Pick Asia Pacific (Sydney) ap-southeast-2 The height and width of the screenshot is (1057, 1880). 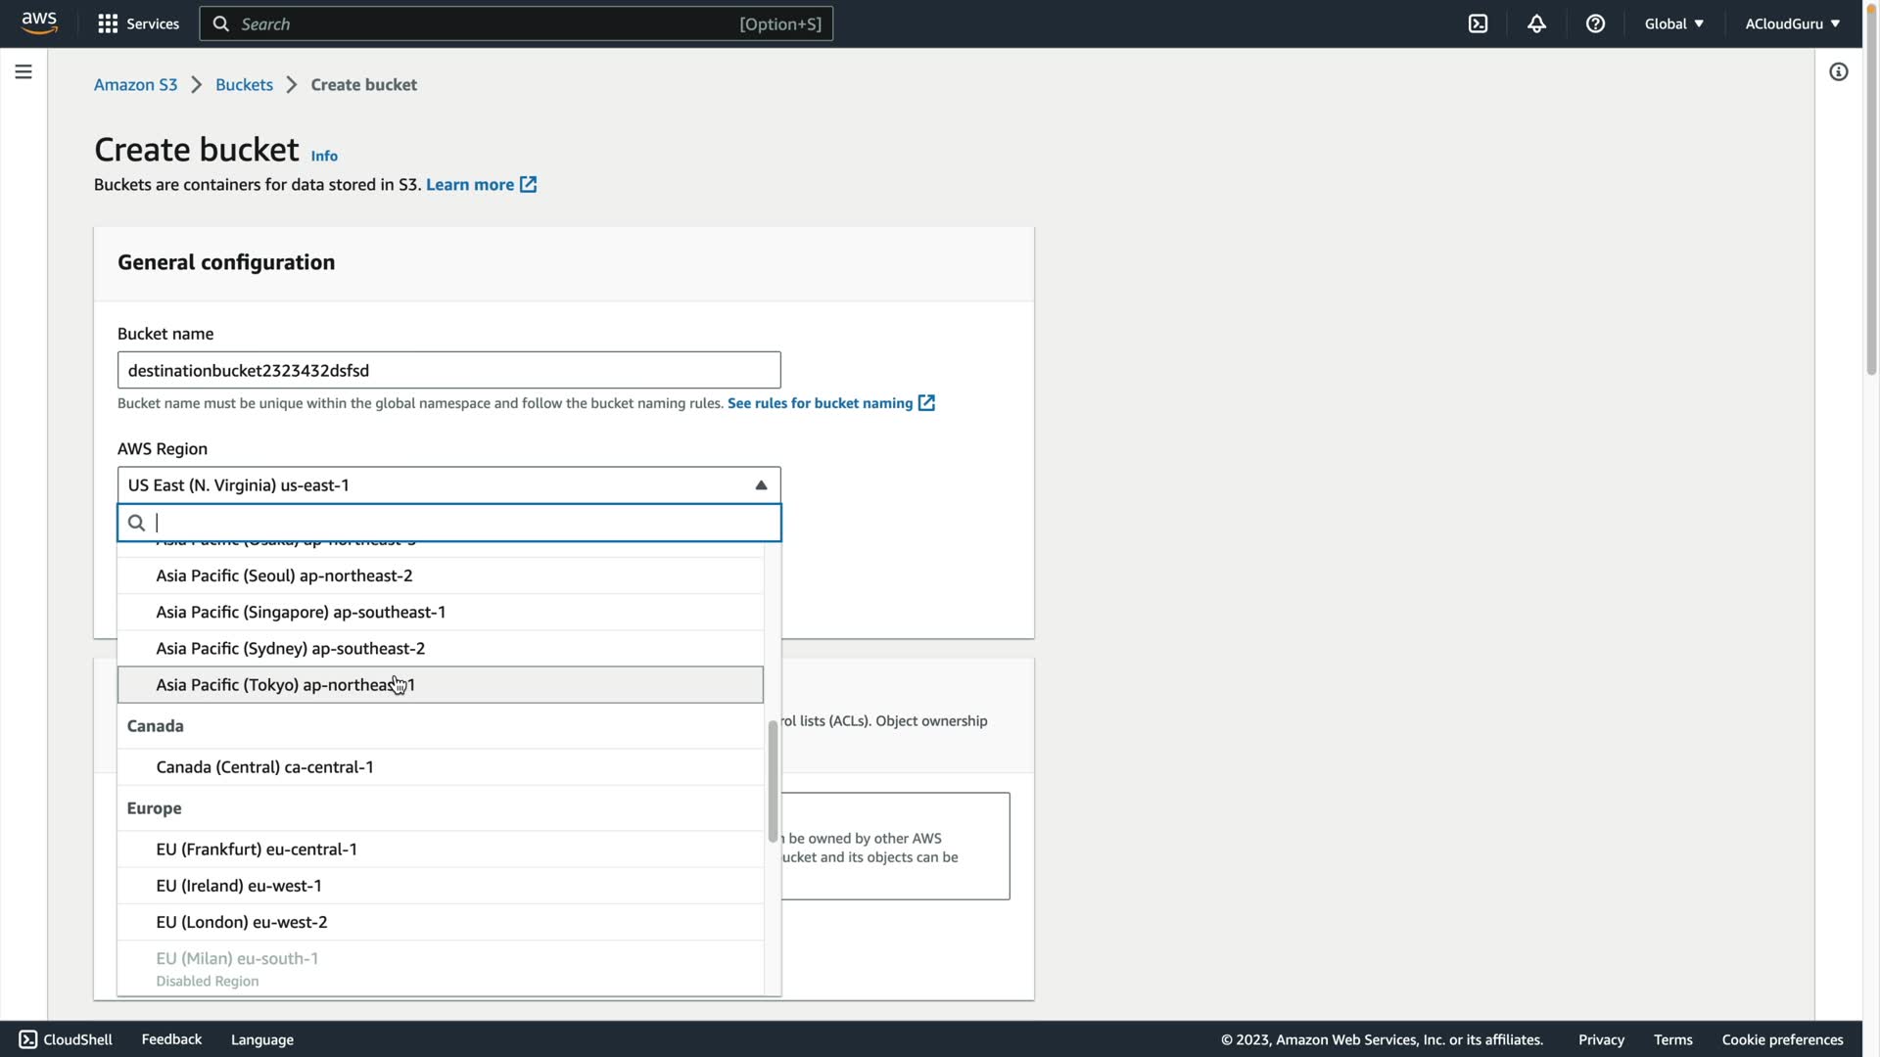click(290, 649)
